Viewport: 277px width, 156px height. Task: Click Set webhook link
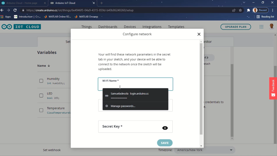[x=52, y=150]
